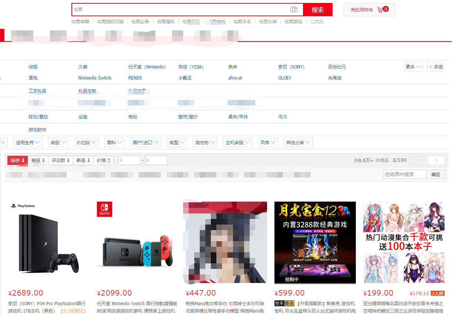Open the 类别 filter dropdown
This screenshot has width=452, height=317.
click(58, 142)
